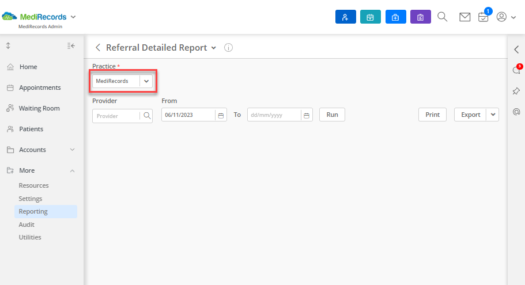Click the Print button
525x285 pixels.
[432, 115]
